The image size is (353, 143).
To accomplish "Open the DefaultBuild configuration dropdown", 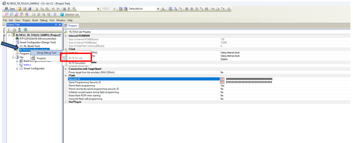I will 158,9.
